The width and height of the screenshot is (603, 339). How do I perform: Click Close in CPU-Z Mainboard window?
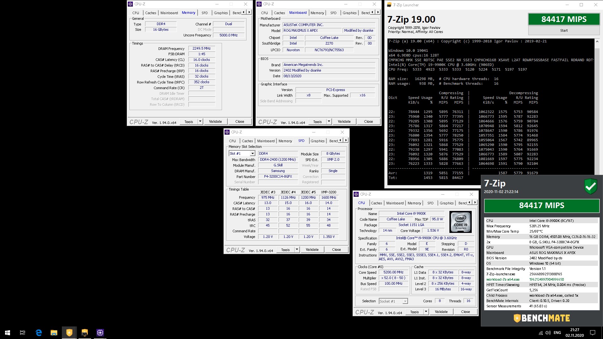368,121
